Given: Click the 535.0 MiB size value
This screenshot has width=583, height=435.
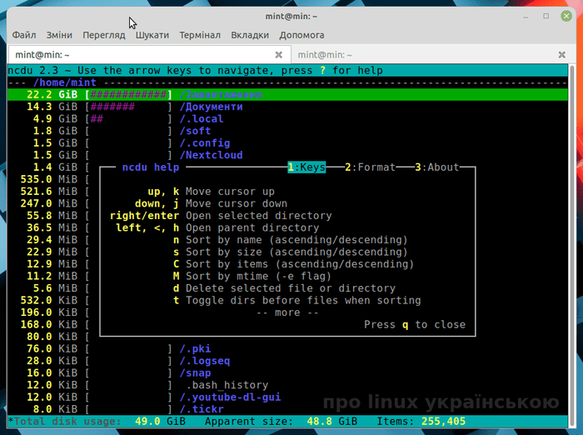Looking at the screenshot, I should pos(48,179).
